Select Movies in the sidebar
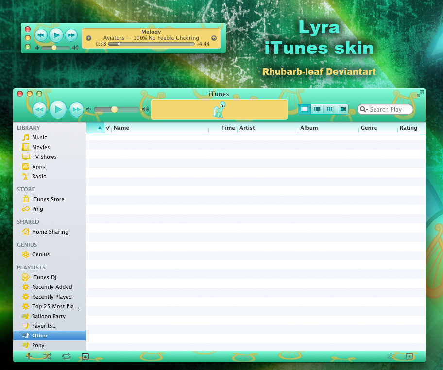443x370 pixels. tap(41, 147)
